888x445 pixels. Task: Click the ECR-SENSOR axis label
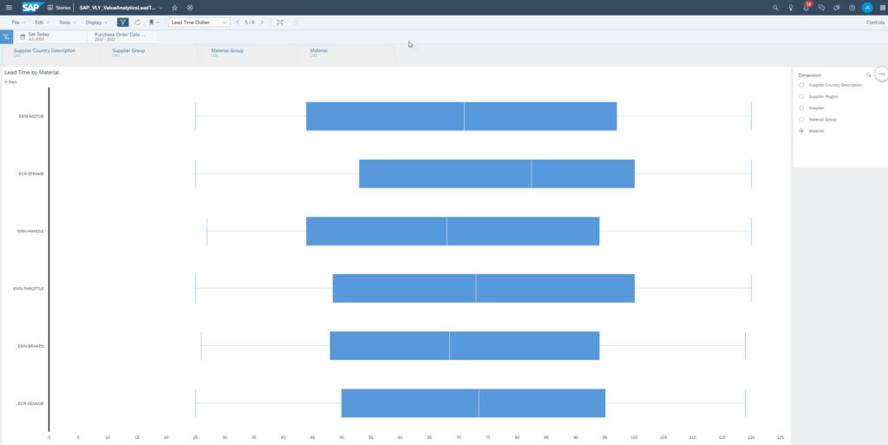coord(31,403)
